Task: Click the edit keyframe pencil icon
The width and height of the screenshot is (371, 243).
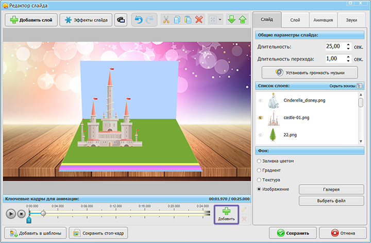Action: point(244,210)
